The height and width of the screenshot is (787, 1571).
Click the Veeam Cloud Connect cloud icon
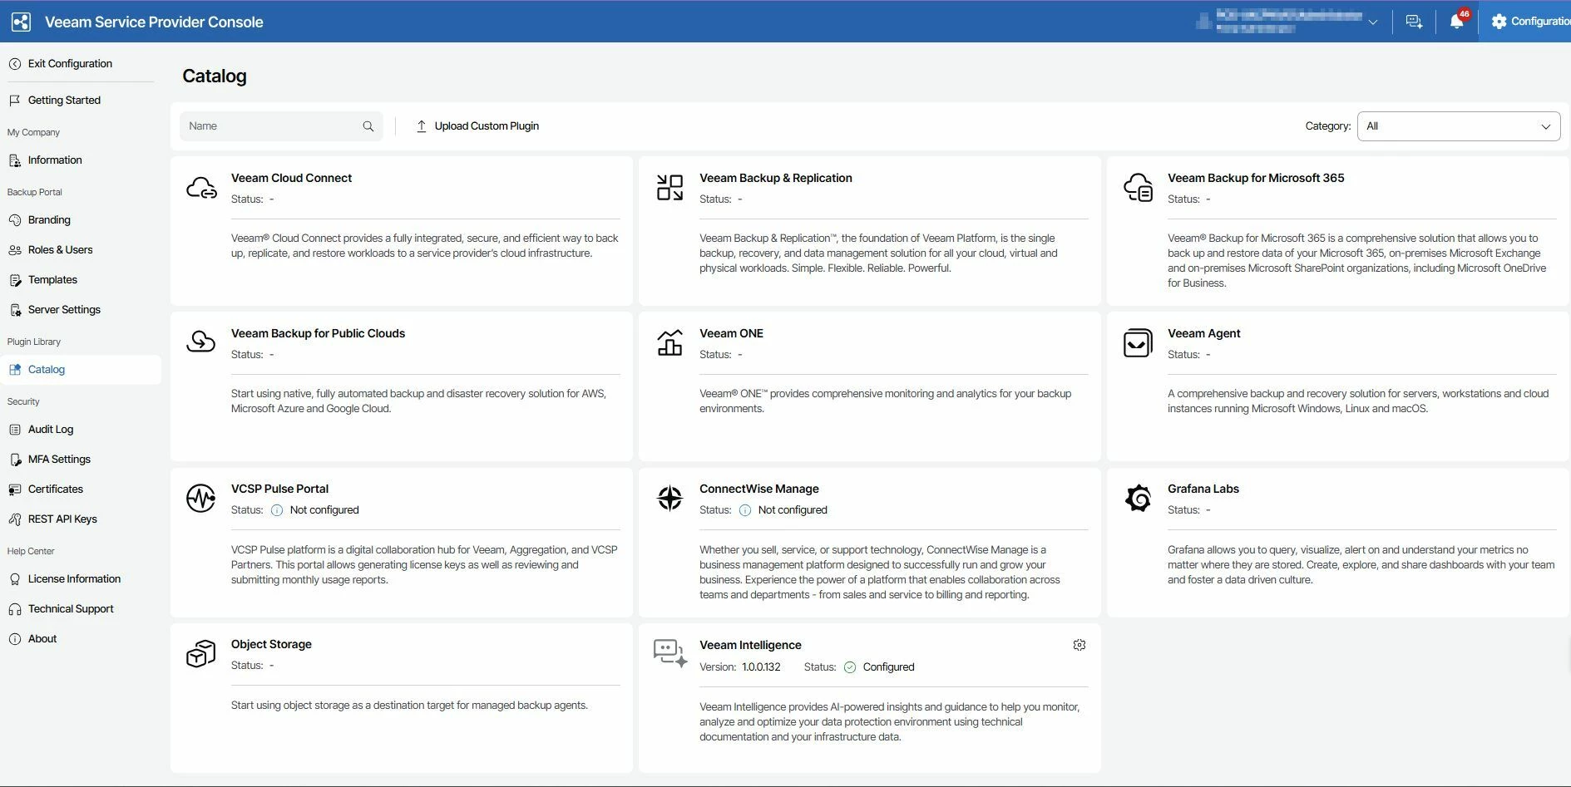click(x=201, y=188)
